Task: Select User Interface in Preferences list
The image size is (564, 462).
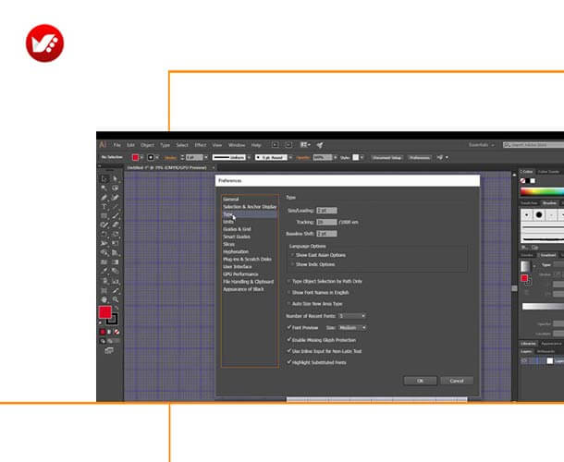Action: click(238, 266)
